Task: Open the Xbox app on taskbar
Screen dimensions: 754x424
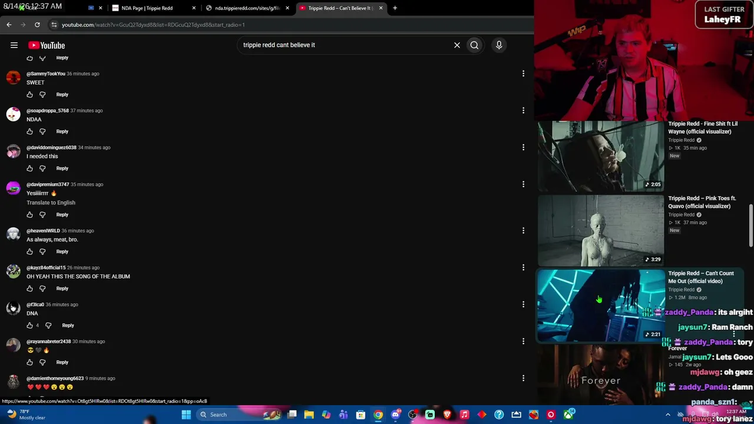Action: tap(568, 415)
